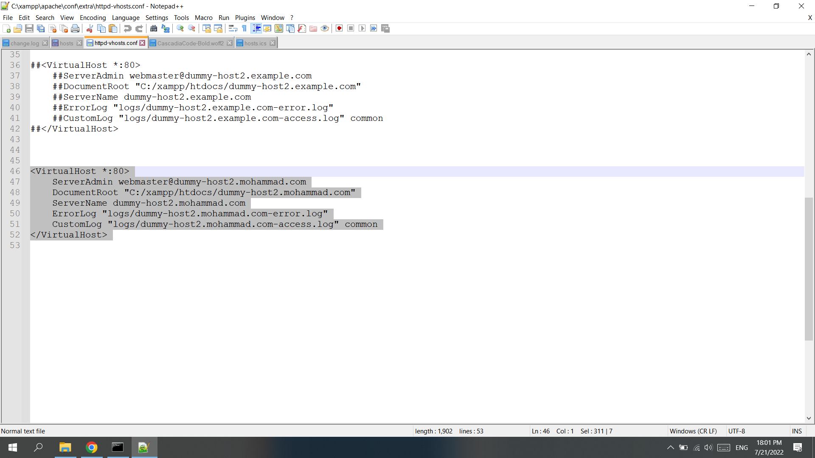Click the Monitoring eye icon
The image size is (815, 458).
325,28
